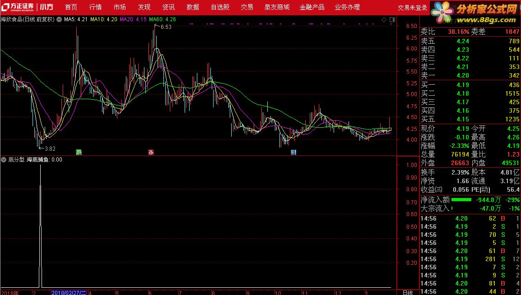The width and height of the screenshot is (521, 295).
Task: Click the 3.82 low price marker
Action: (50, 149)
